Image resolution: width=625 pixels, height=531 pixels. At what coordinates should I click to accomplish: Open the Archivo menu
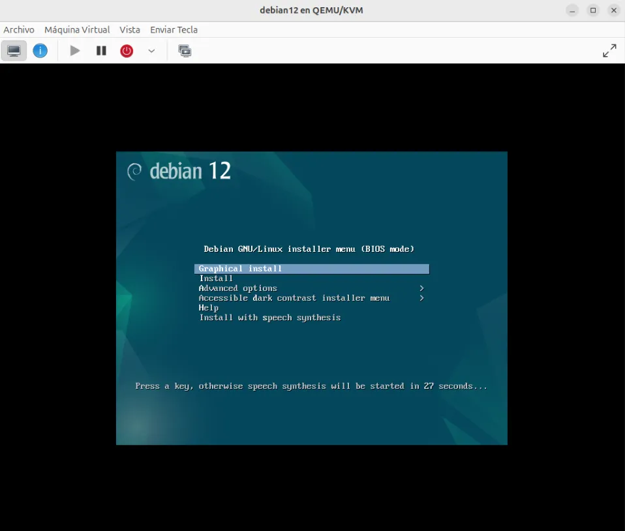point(19,30)
